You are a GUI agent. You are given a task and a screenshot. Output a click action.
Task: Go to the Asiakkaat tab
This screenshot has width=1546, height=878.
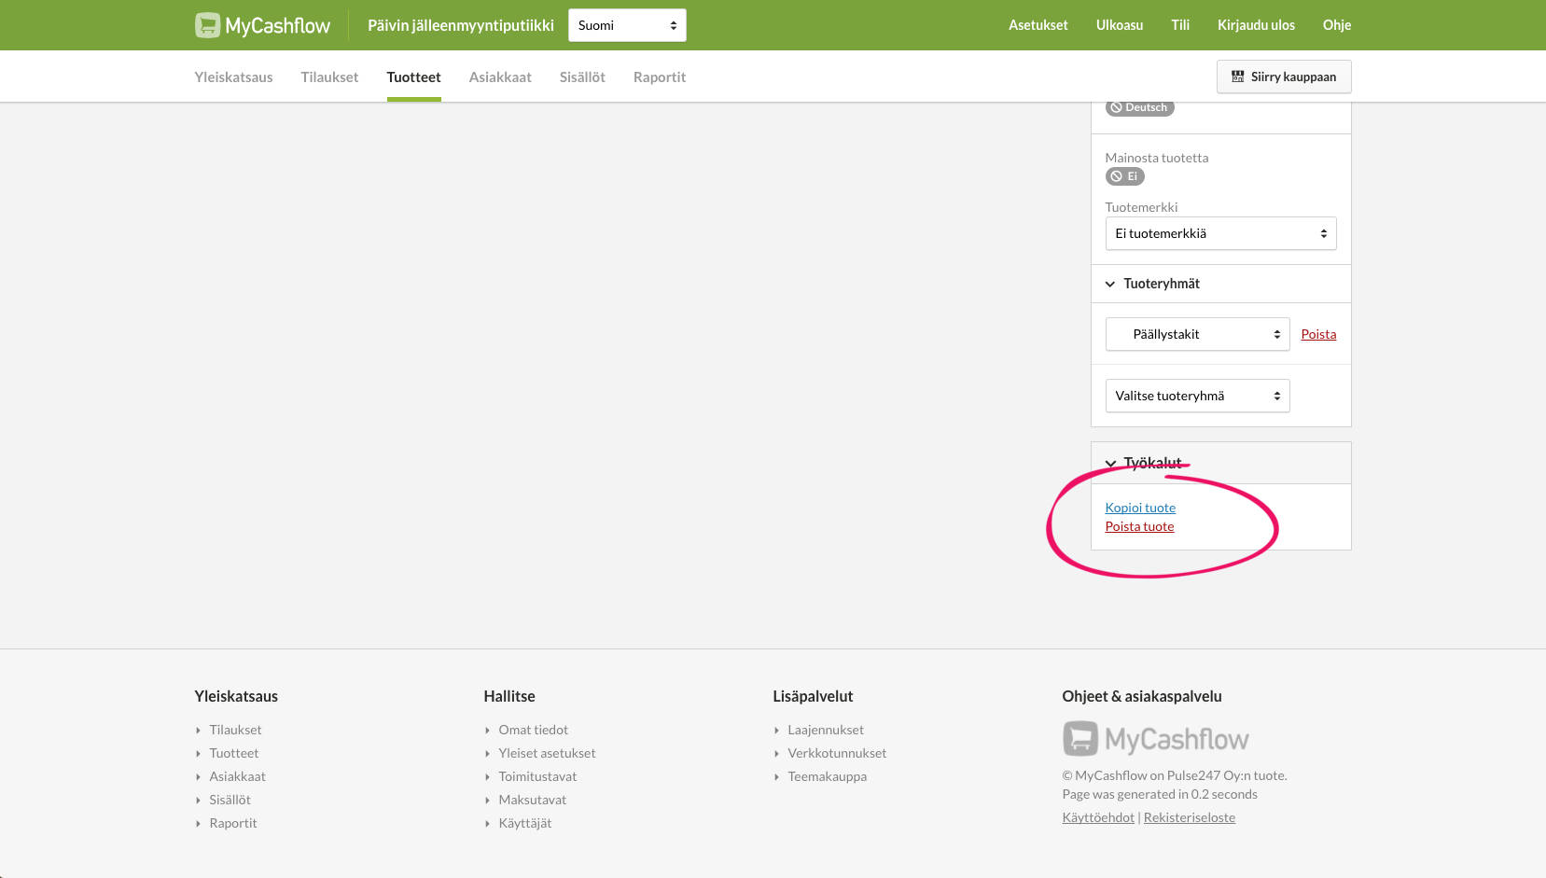500,77
